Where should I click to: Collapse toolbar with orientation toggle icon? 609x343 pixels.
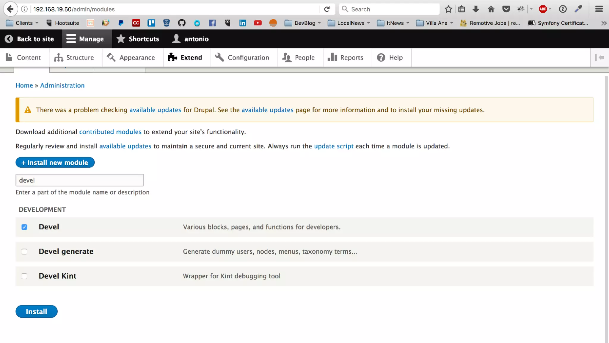coord(599,57)
